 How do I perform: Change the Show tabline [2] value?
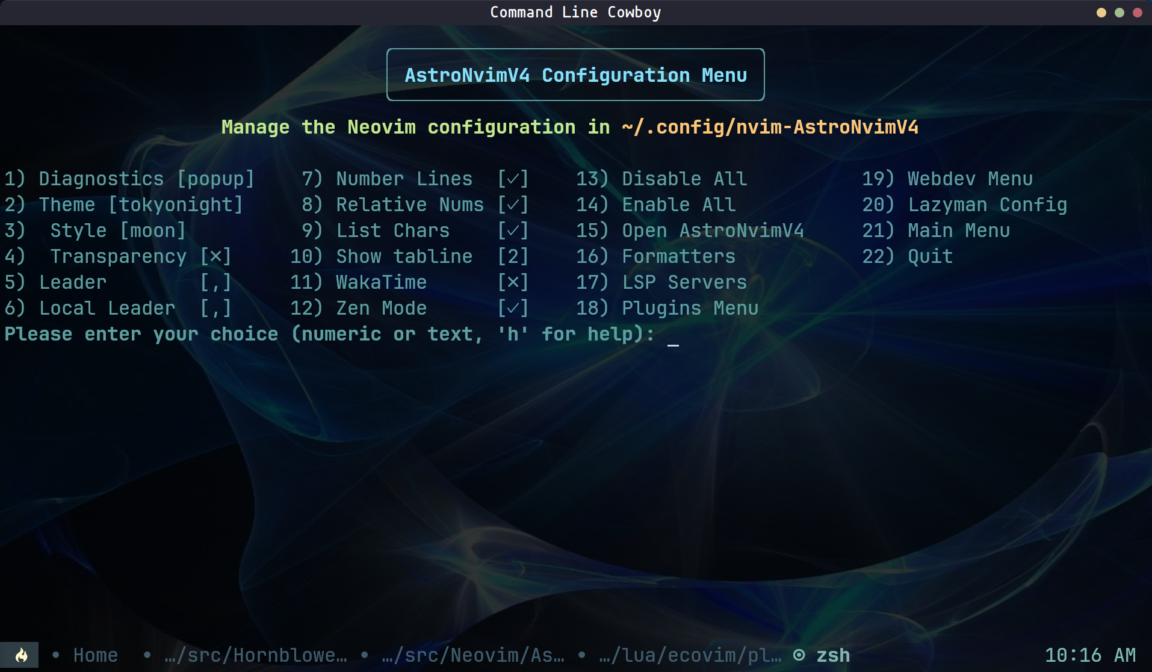click(x=513, y=256)
